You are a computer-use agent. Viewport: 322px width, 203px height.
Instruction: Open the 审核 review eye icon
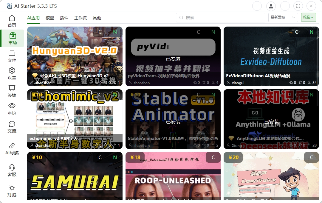[12, 106]
